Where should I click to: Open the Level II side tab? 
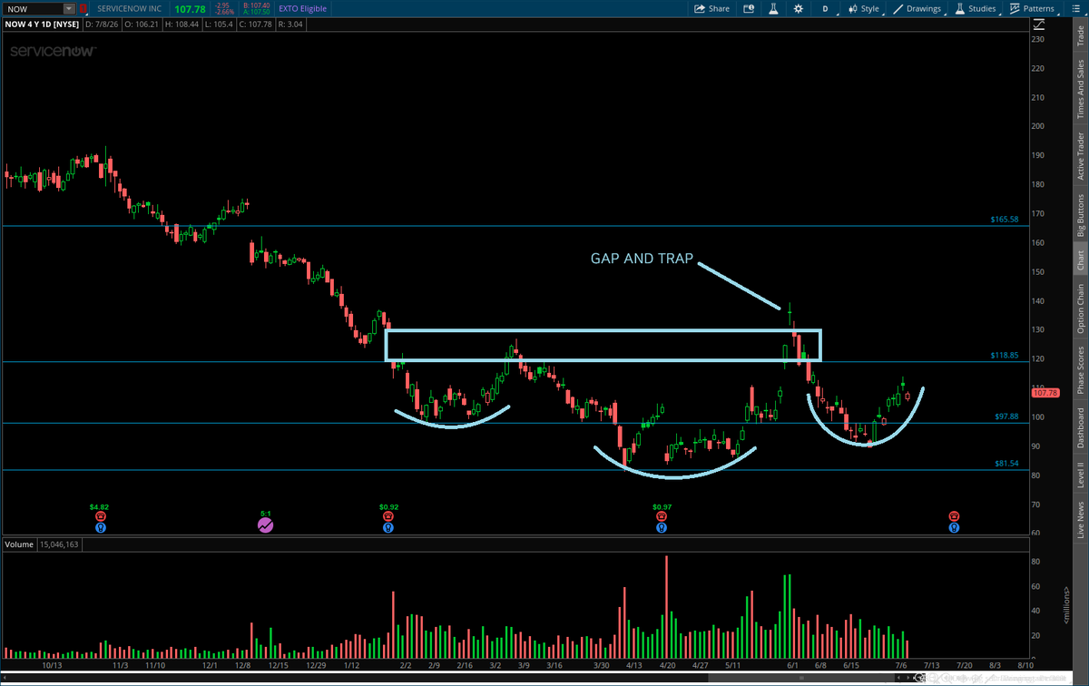1080,475
